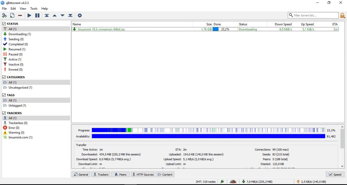This screenshot has width=347, height=185.
Task: Click the orange upload arrow in status bar
Action: tap(298, 181)
